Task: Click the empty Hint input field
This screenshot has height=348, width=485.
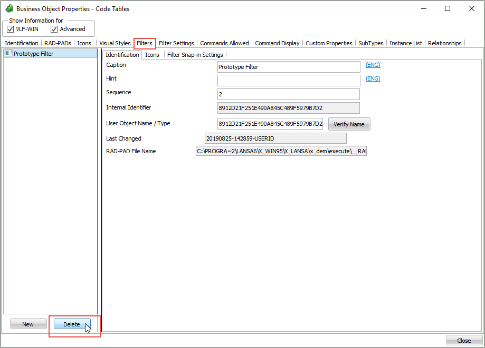Action: coord(289,81)
